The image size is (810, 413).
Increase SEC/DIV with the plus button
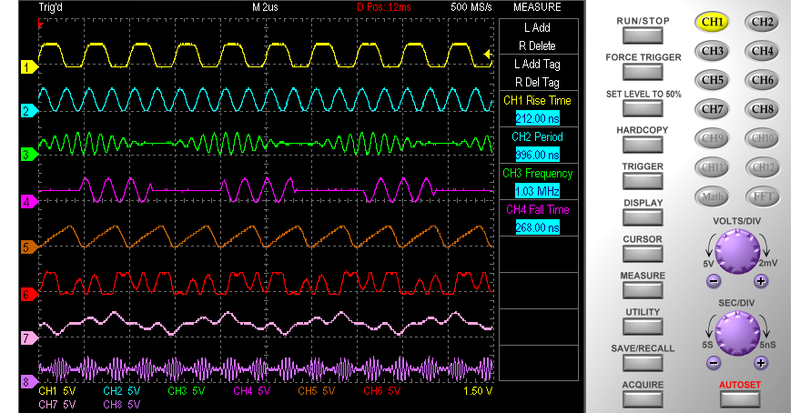pos(761,363)
